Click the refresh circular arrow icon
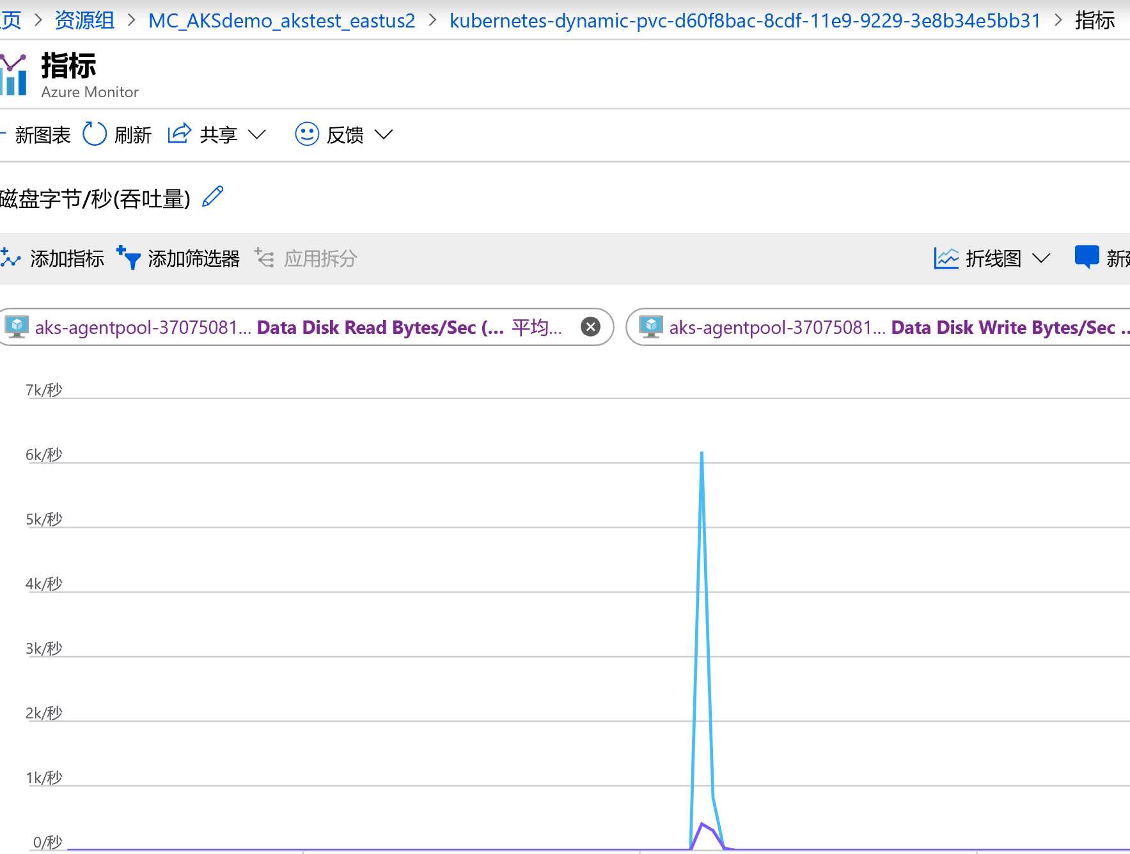The width and height of the screenshot is (1130, 854). pyautogui.click(x=95, y=134)
